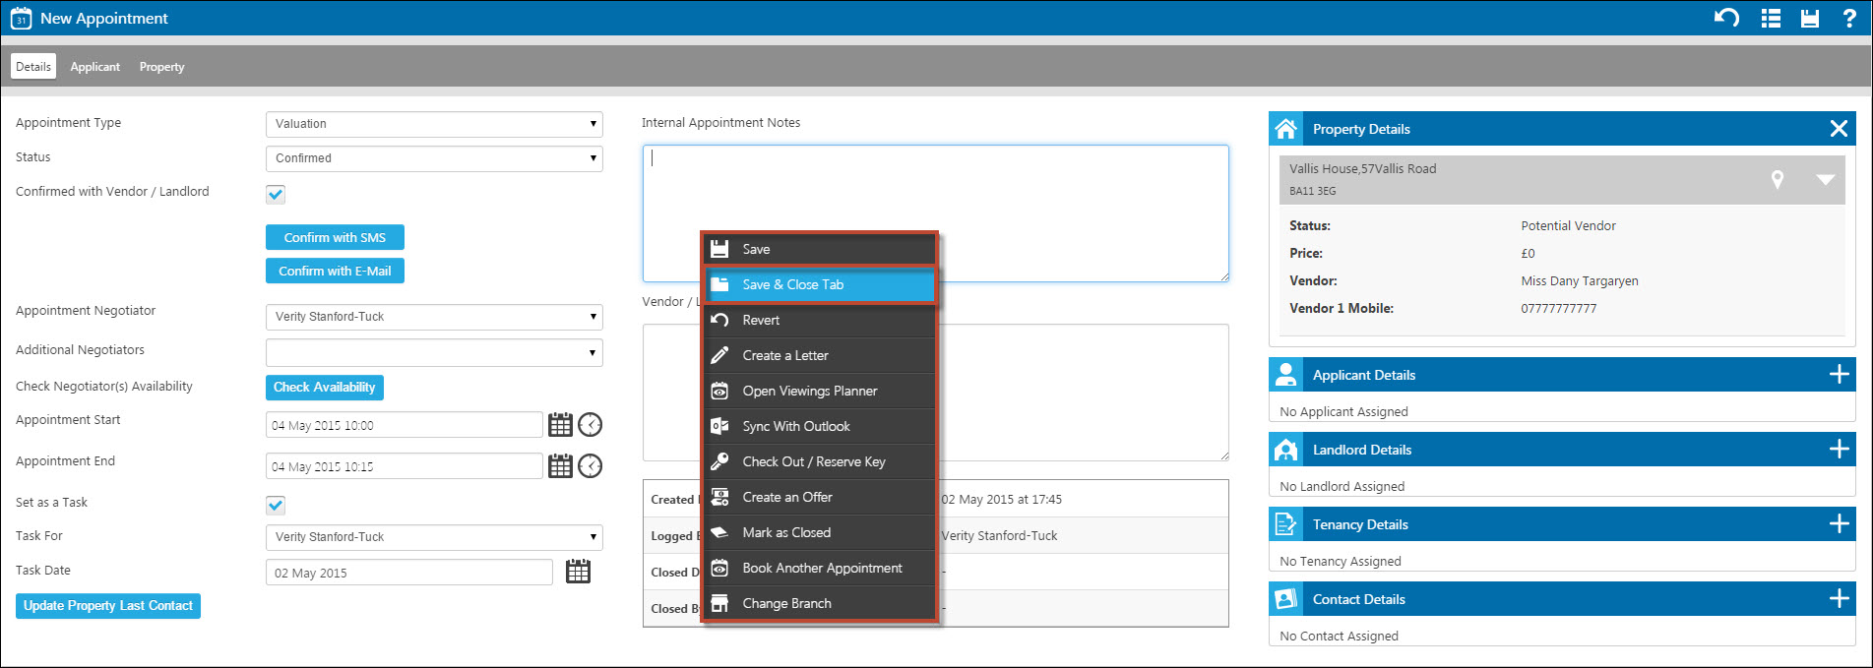Click the Check Availability button
Viewport: 1873px width, 668px height.
(x=324, y=388)
